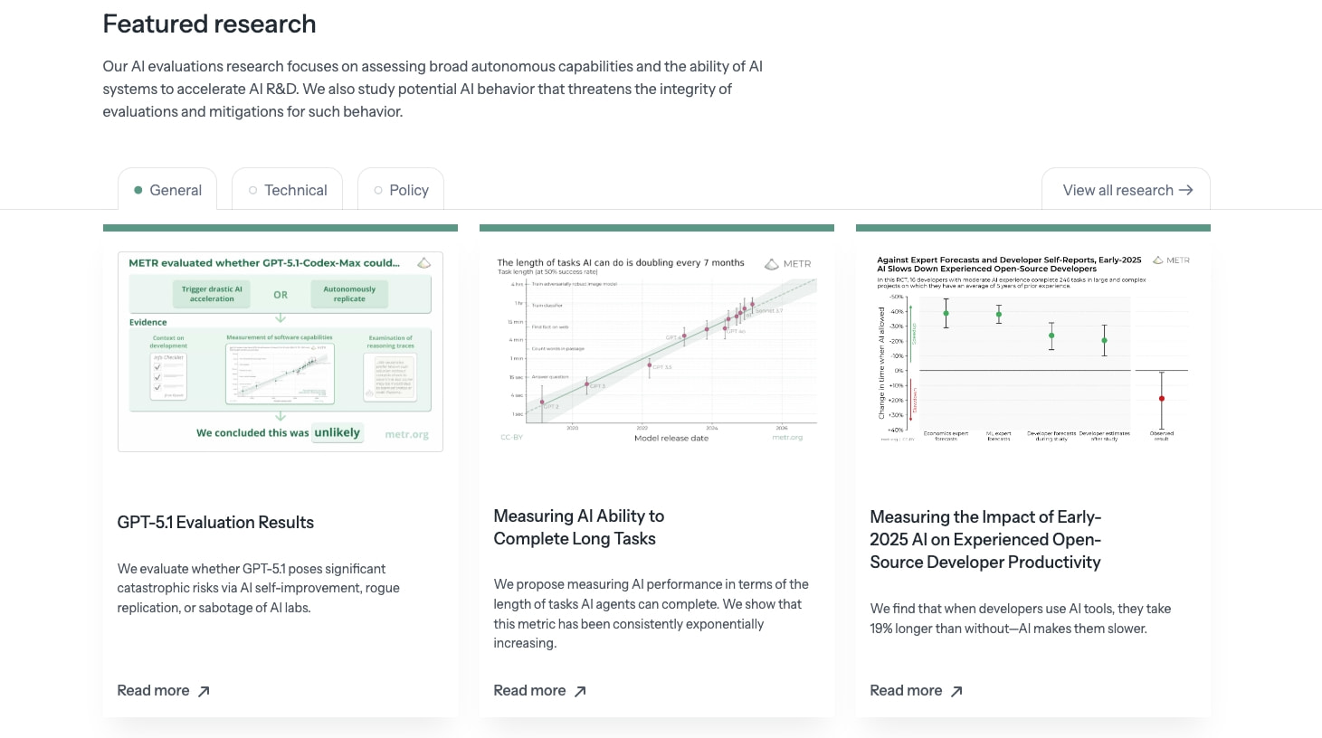The height and width of the screenshot is (738, 1322).
Task: Click arrow icon beside Developer Productivity Read more
Action: (x=956, y=691)
